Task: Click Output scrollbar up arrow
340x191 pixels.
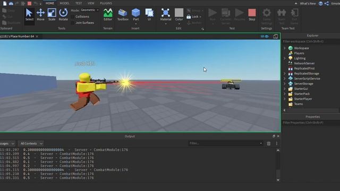Action: coord(278,150)
